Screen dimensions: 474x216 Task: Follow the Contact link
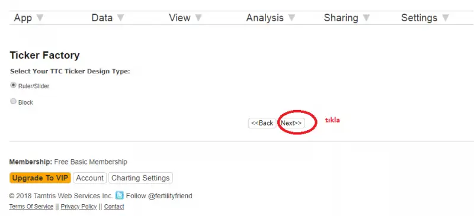(114, 207)
